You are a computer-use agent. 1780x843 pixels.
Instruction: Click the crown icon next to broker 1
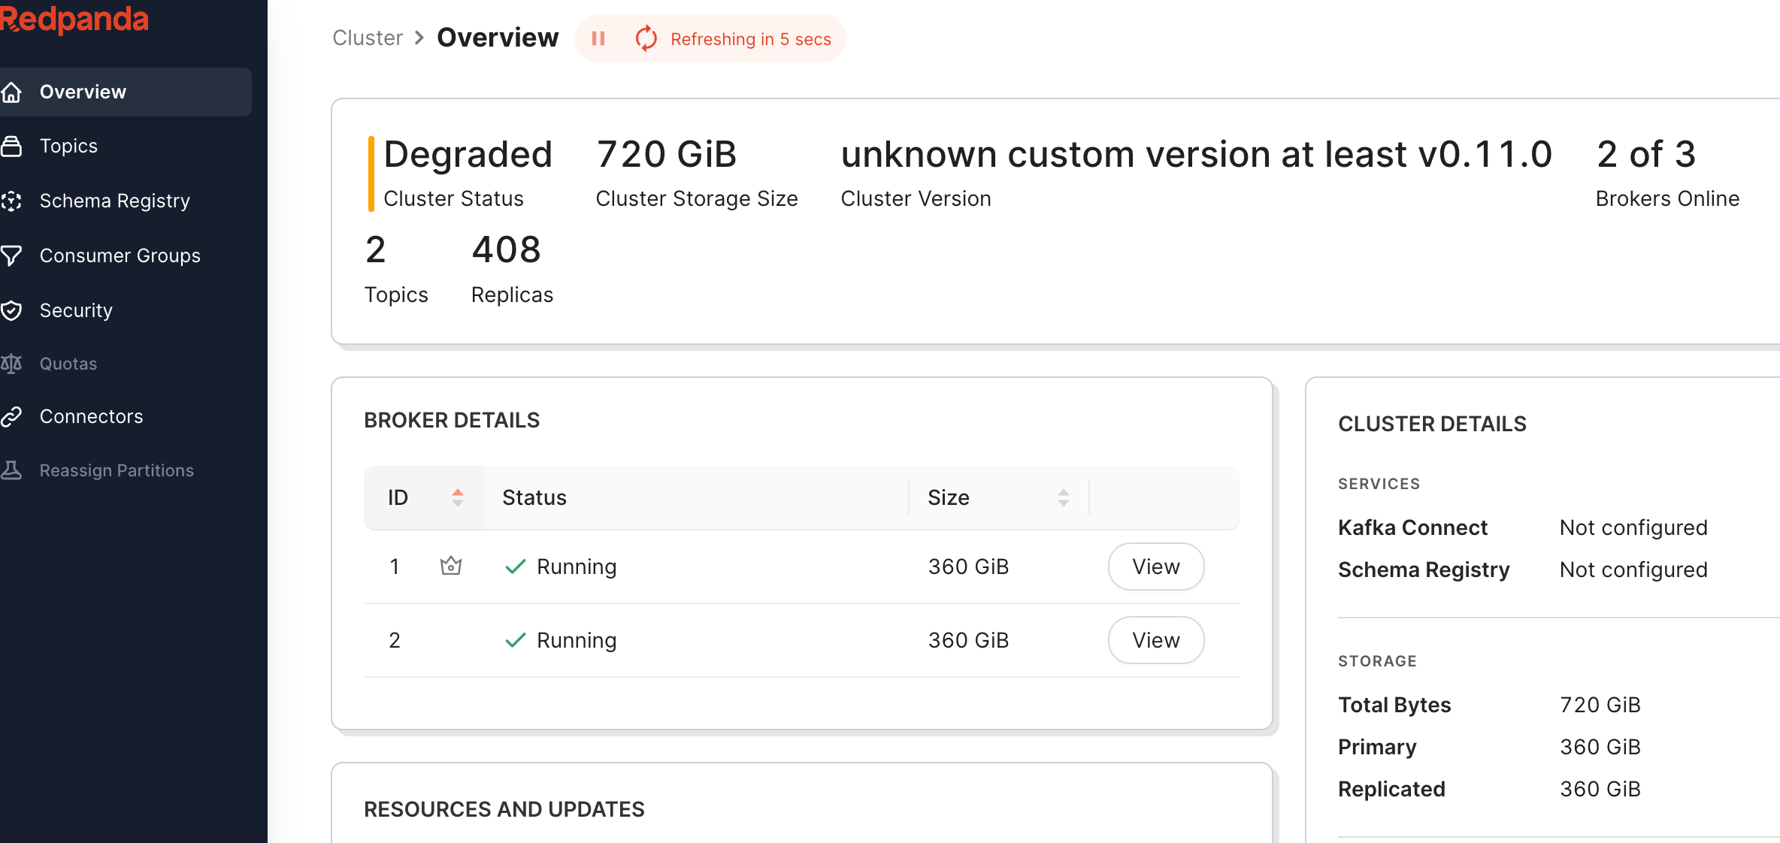pos(450,567)
